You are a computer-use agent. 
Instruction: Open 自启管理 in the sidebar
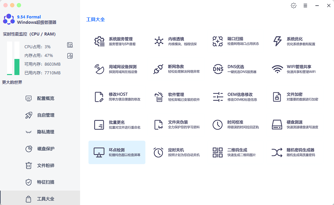[40, 115]
